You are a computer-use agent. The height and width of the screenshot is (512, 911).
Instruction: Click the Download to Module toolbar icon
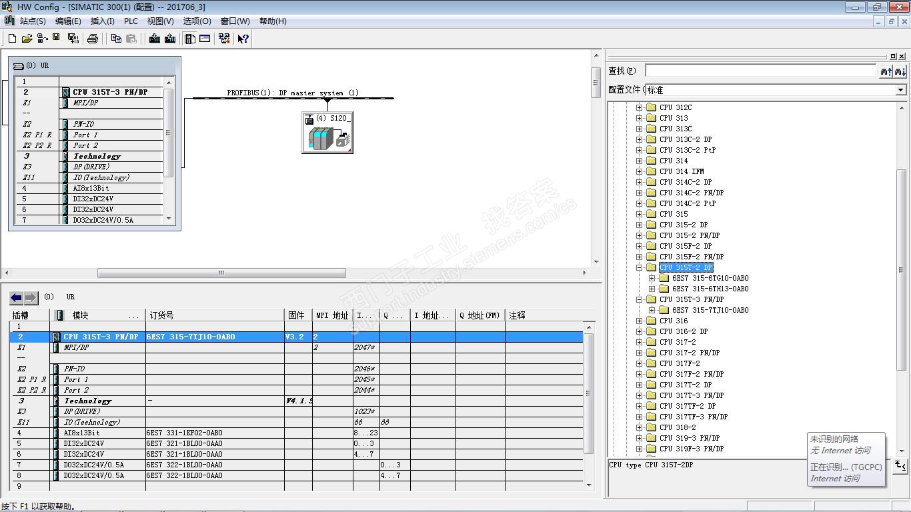[x=155, y=39]
